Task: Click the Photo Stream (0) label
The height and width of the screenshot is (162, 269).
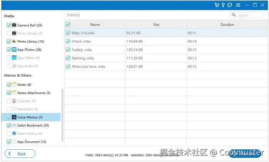Action: point(30,33)
